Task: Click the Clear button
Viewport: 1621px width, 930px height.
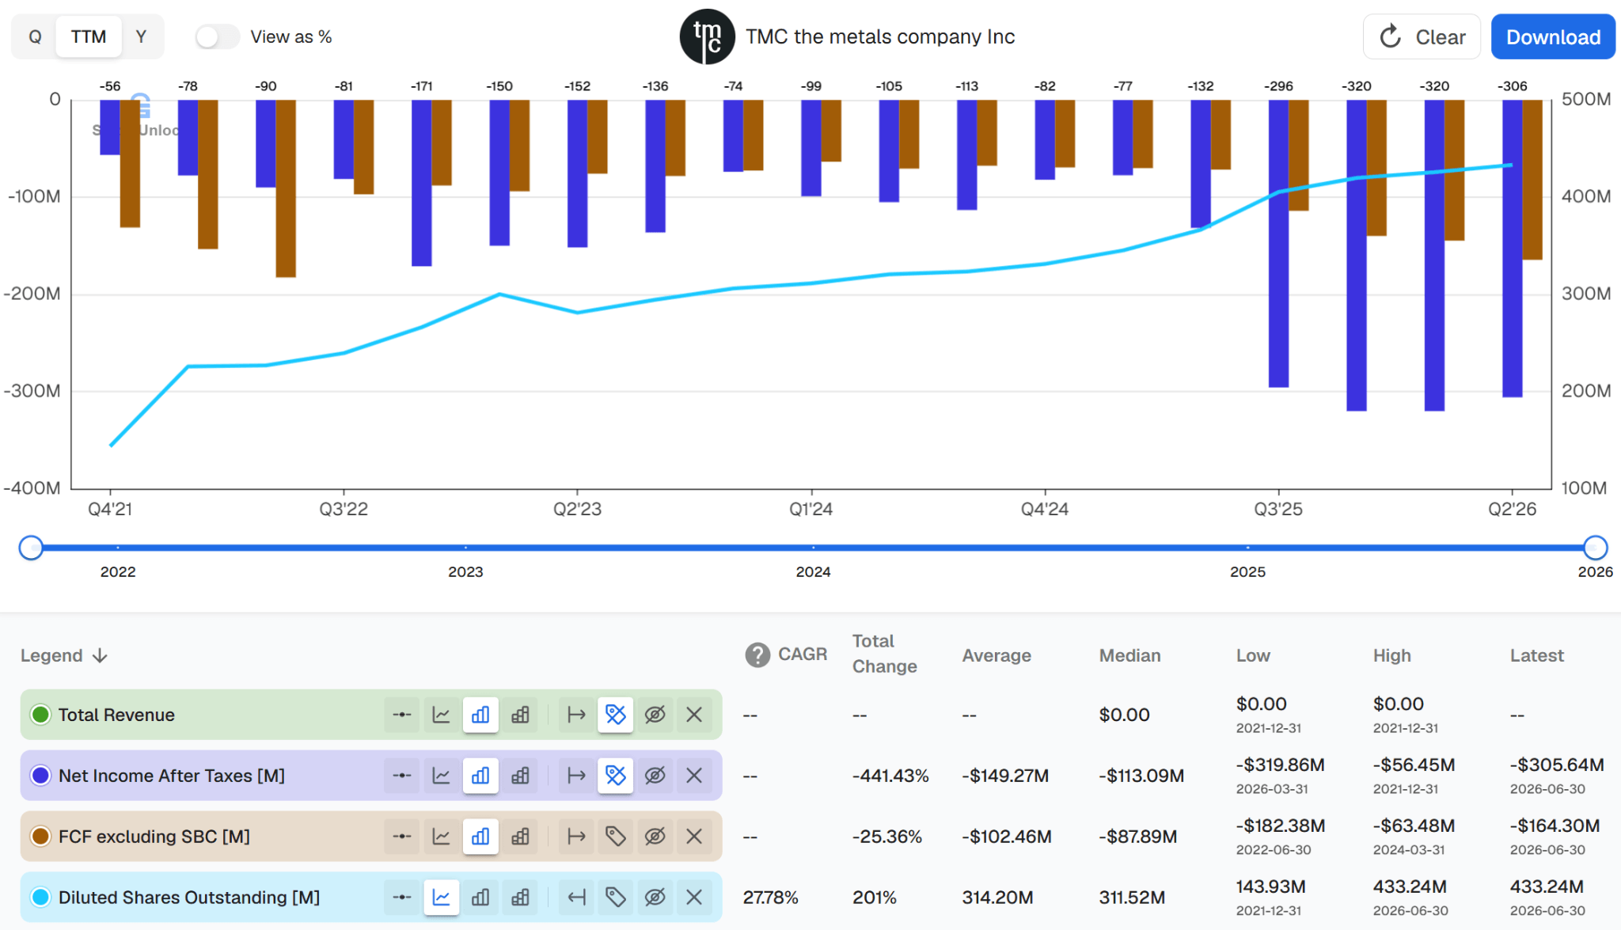Action: tap(1422, 36)
